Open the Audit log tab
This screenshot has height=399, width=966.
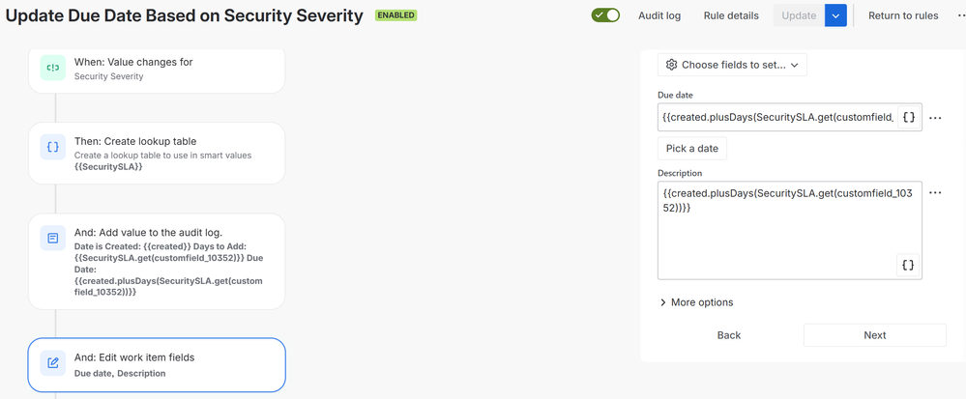[x=659, y=15]
